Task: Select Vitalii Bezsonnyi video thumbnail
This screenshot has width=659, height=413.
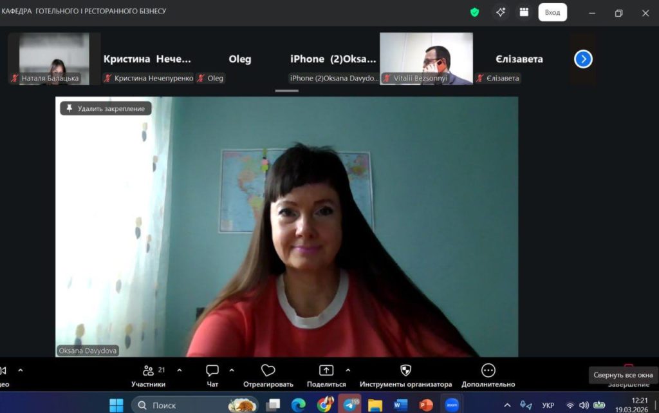Action: tap(426, 59)
